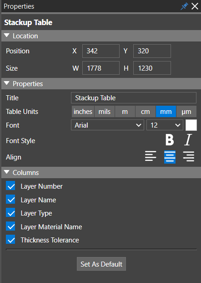Uncheck the Layer Number column
The image size is (201, 283).
[10, 186]
